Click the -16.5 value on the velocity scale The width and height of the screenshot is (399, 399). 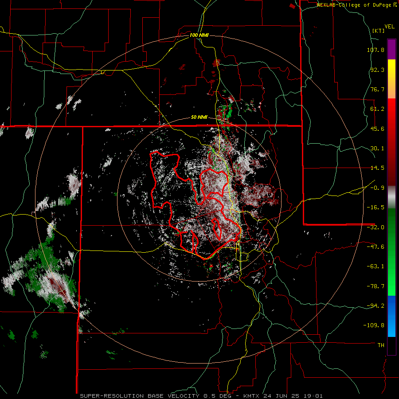(376, 207)
